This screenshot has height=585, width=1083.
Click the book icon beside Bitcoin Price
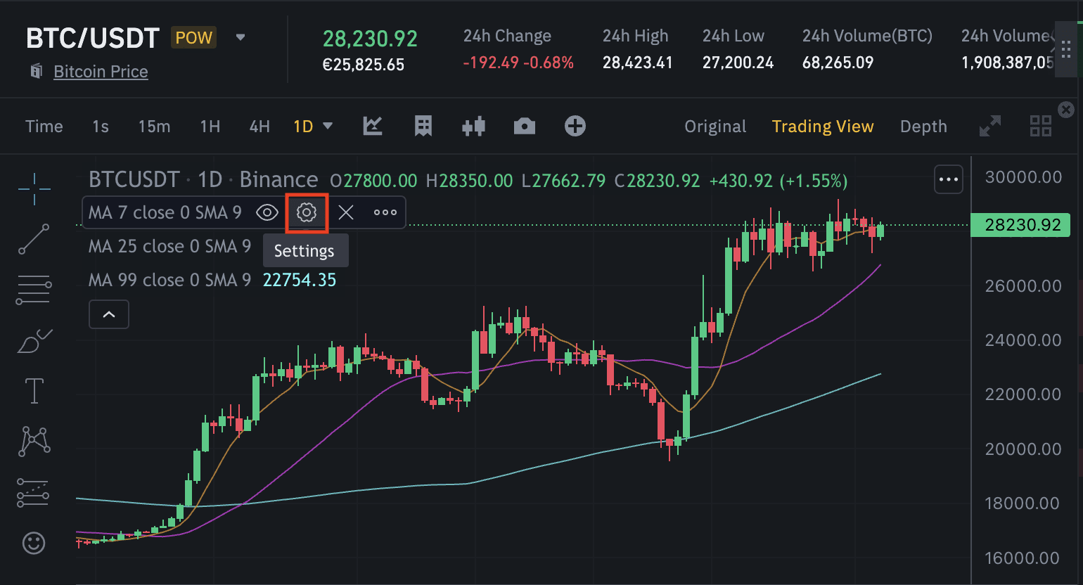[x=37, y=71]
